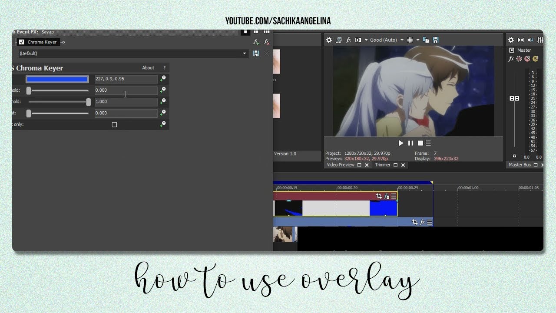Save the Chroma Keyer preset
556x313 pixels.
256,53
